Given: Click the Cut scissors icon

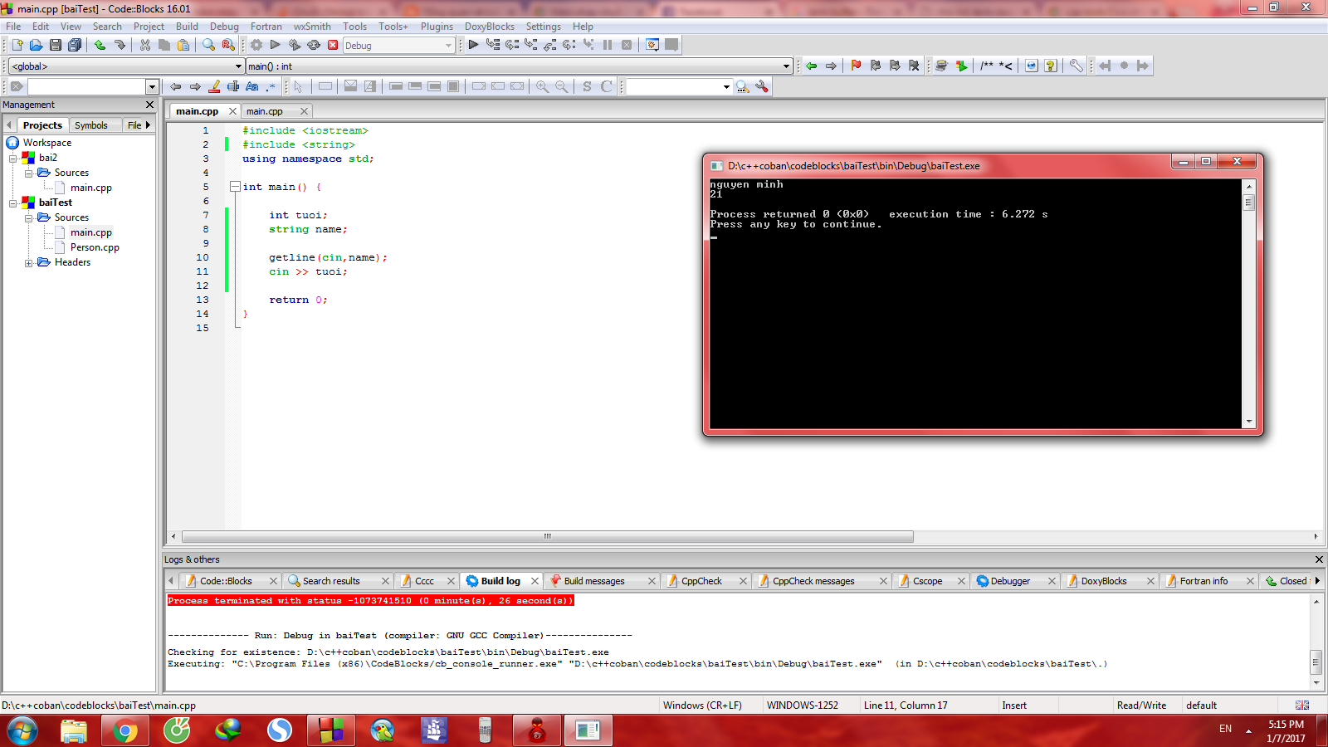Looking at the screenshot, I should pos(145,45).
